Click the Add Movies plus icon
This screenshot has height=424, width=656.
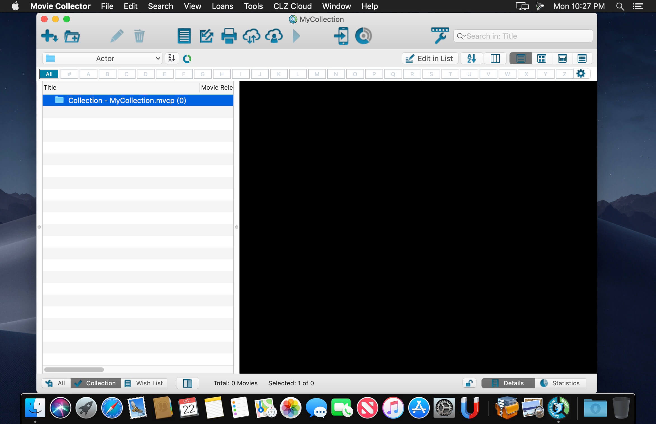49,36
